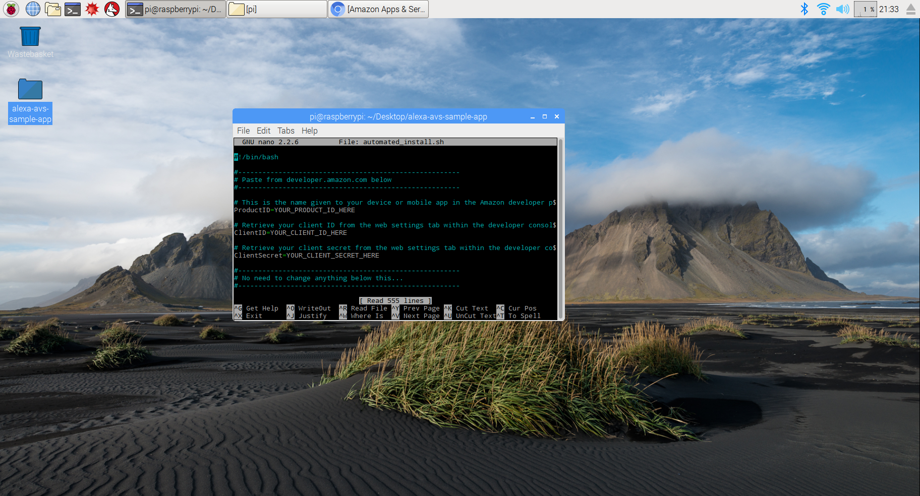920x496 pixels.
Task: Open the Wastebasket on the desktop
Action: click(30, 35)
